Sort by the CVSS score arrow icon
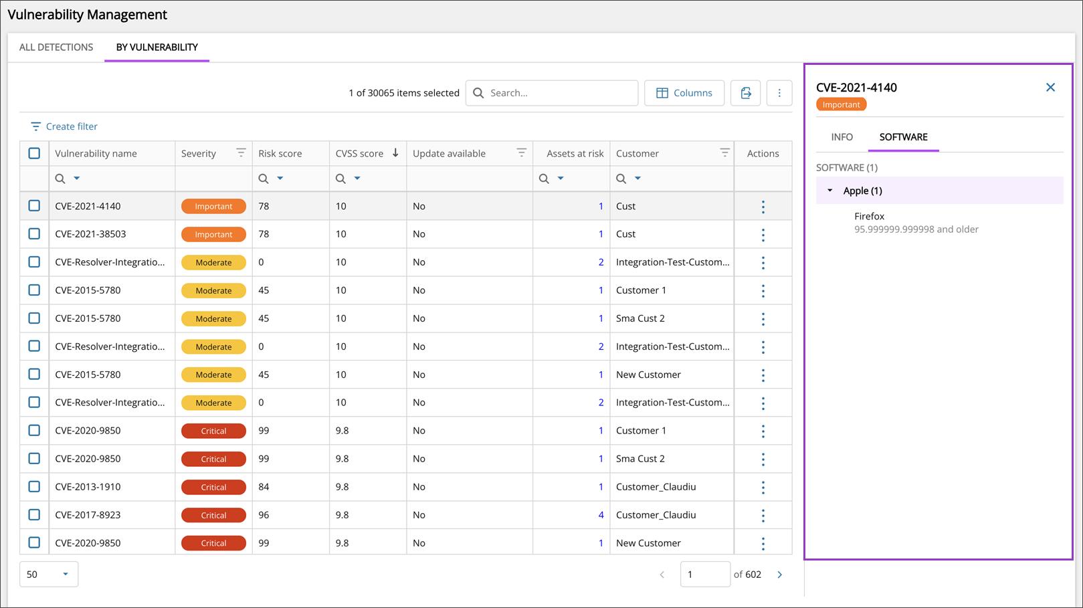 [x=395, y=153]
